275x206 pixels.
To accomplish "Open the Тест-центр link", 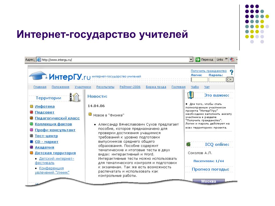I will tap(46, 136).
